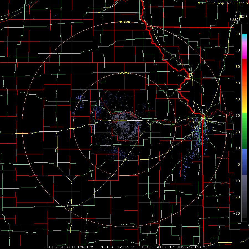Click the 50 NMI range ring label

point(124,73)
